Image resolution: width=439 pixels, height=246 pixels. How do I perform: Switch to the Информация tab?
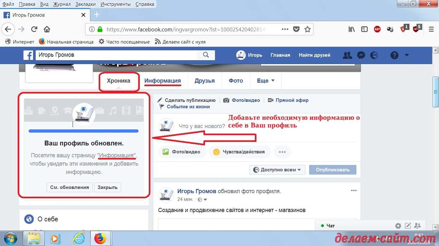[163, 81]
